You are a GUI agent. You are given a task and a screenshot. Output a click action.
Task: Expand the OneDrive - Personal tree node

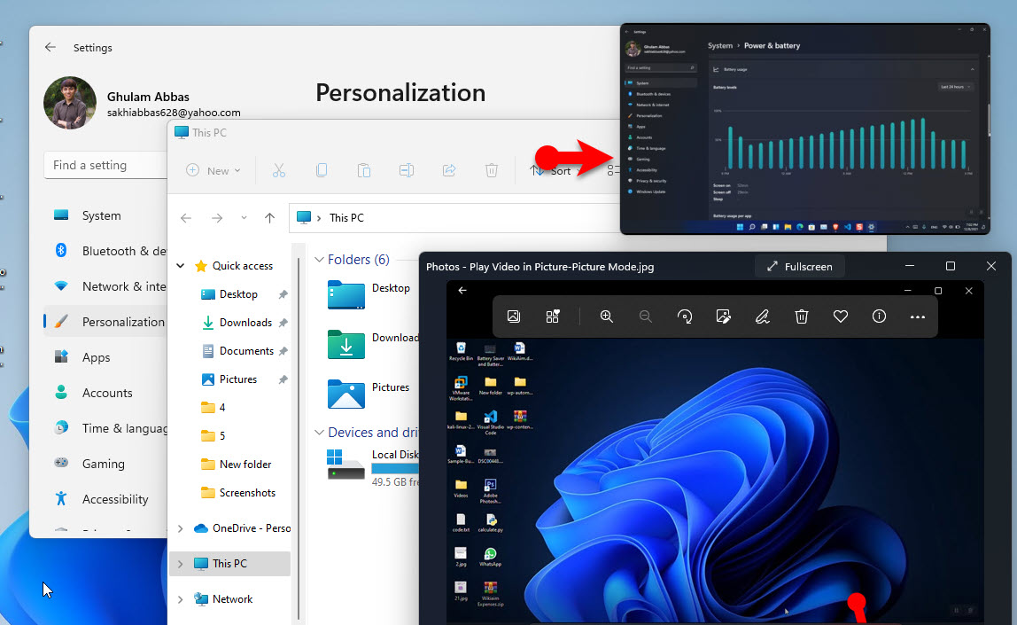181,528
